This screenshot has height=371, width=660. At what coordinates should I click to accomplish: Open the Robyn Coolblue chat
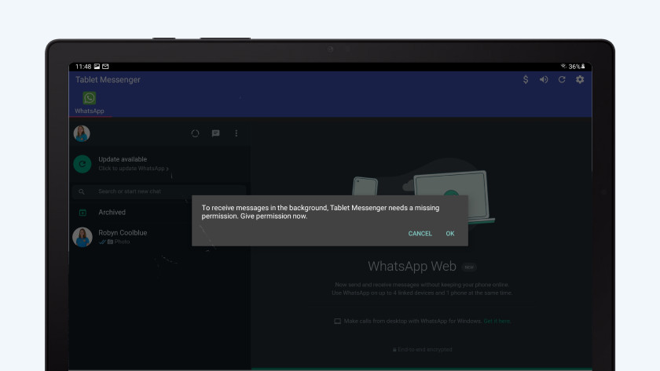(157, 237)
